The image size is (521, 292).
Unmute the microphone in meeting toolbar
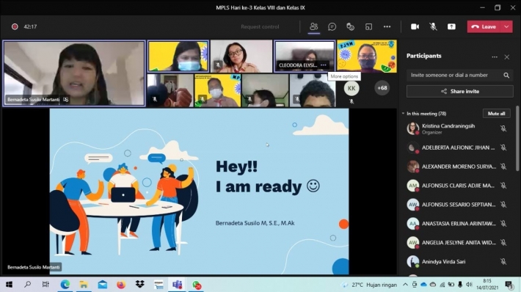pos(433,26)
